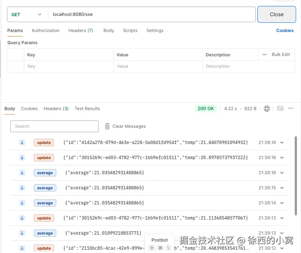The image size is (301, 253).
Task: Click the message Search field
Action: pos(54,126)
